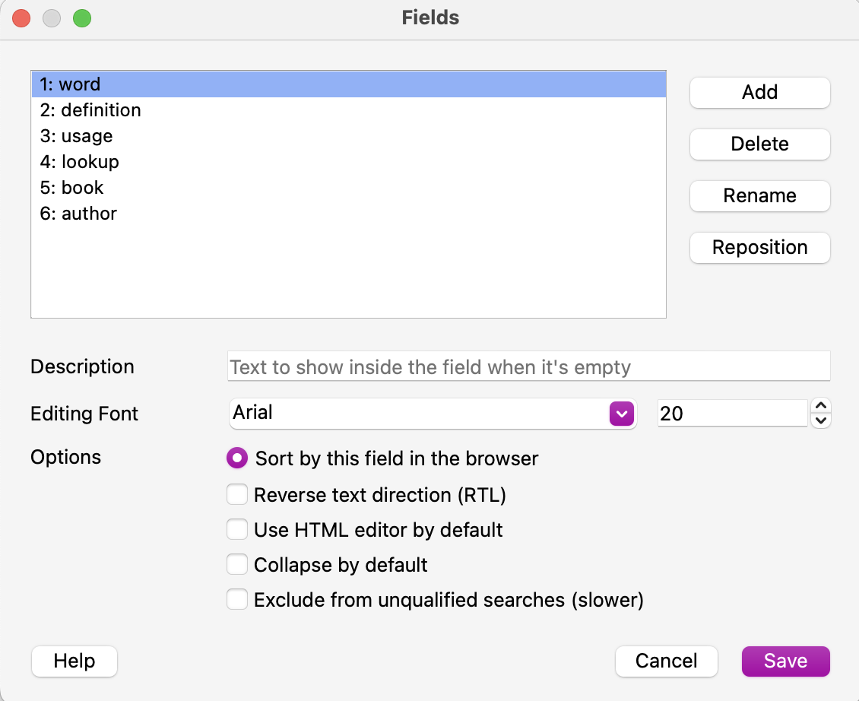The height and width of the screenshot is (701, 859).
Task: Choose the 'lookup' field in list
Action: coord(79,162)
